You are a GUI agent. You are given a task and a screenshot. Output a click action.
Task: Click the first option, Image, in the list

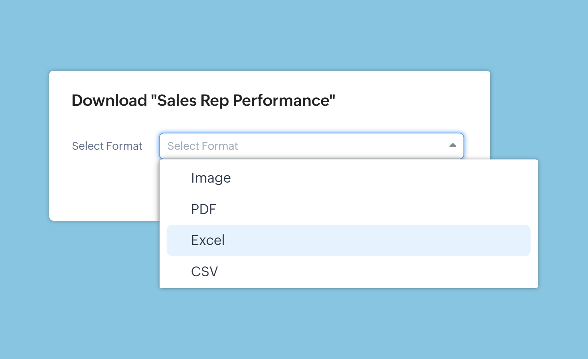pos(211,178)
